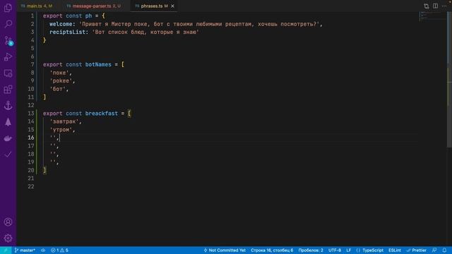Image resolution: width=452 pixels, height=254 pixels.
Task: Switch to the main.ts tab
Action: point(37,6)
